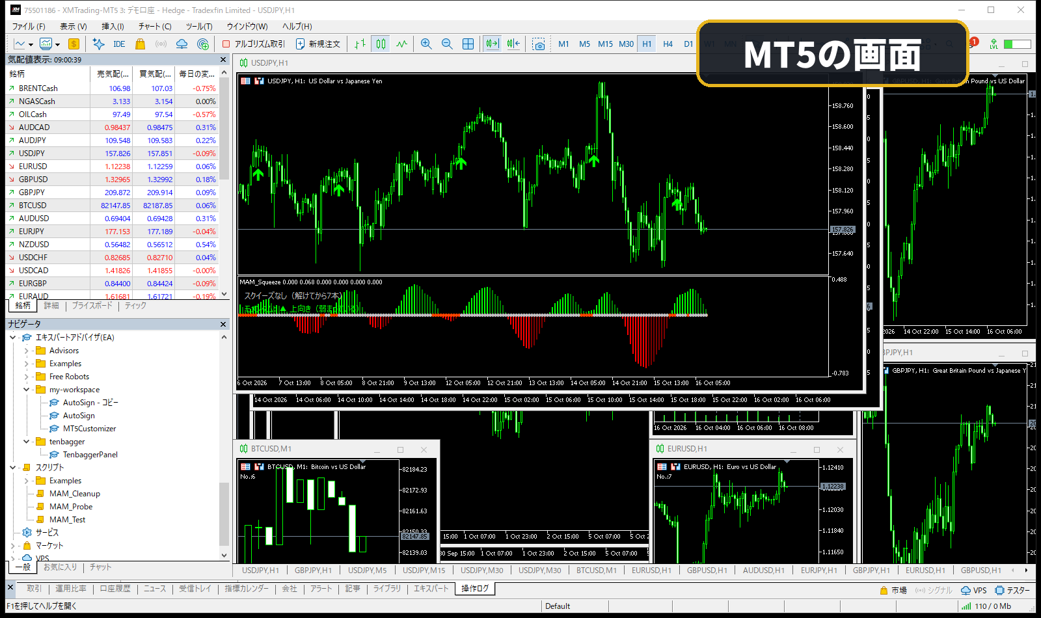Select the M30 timeframe
The width and height of the screenshot is (1041, 618).
point(626,44)
